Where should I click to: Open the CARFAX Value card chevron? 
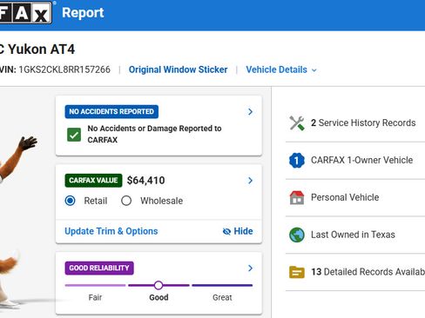250,181
